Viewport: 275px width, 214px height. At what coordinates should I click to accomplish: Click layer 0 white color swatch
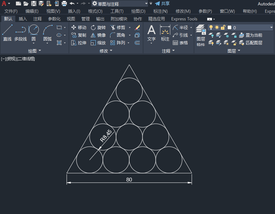pyautogui.click(x=229, y=27)
